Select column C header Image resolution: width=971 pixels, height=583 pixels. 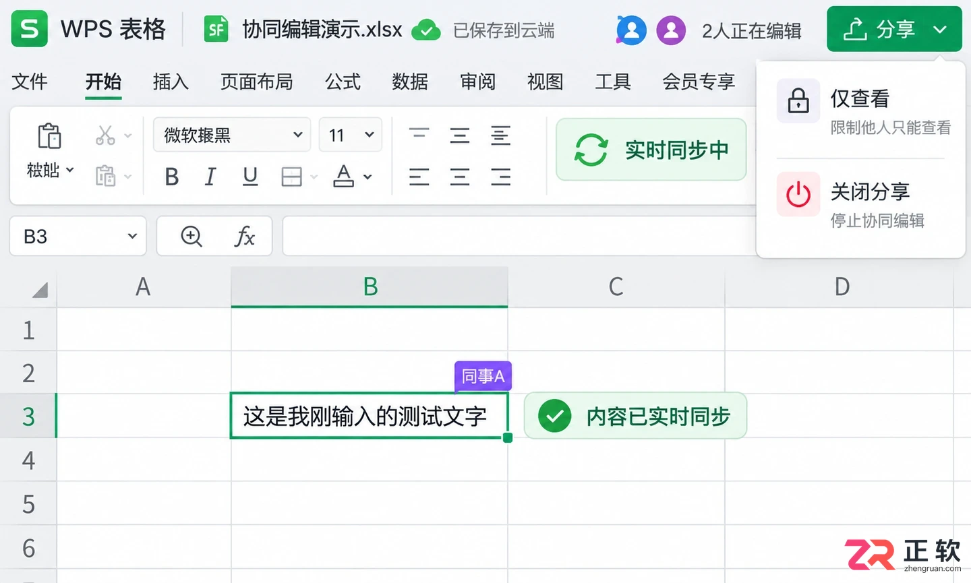[616, 287]
